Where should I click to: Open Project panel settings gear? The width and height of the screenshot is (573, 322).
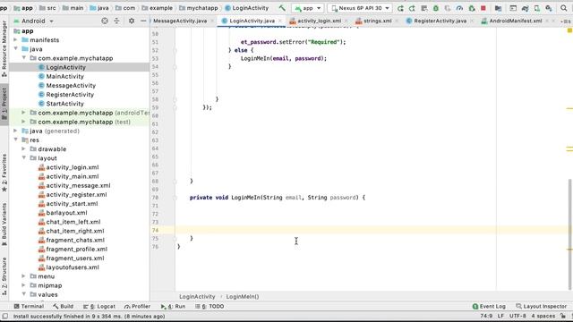(132, 21)
